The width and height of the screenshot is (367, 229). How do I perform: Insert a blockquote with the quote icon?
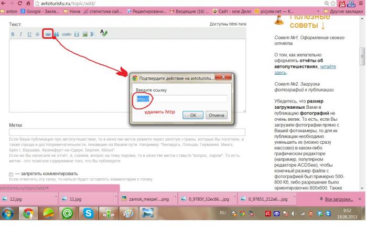tap(56, 34)
